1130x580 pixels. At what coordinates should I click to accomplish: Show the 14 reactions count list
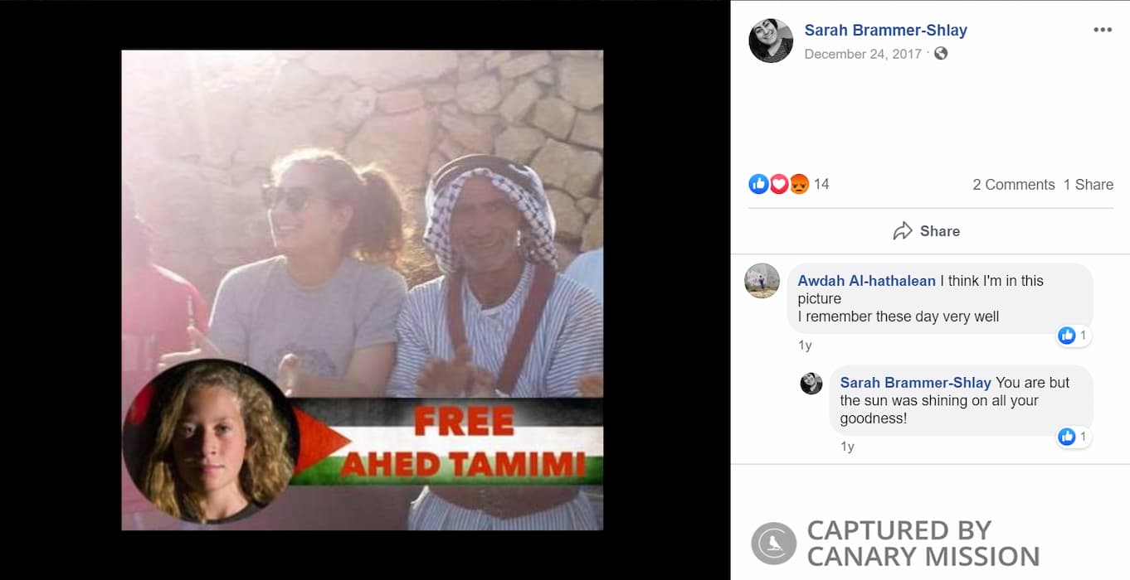pyautogui.click(x=821, y=184)
